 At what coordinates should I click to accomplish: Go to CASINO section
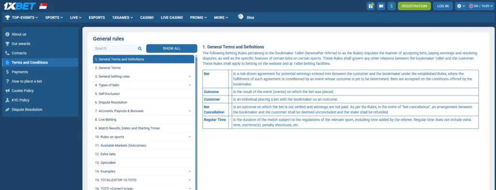coord(147,17)
